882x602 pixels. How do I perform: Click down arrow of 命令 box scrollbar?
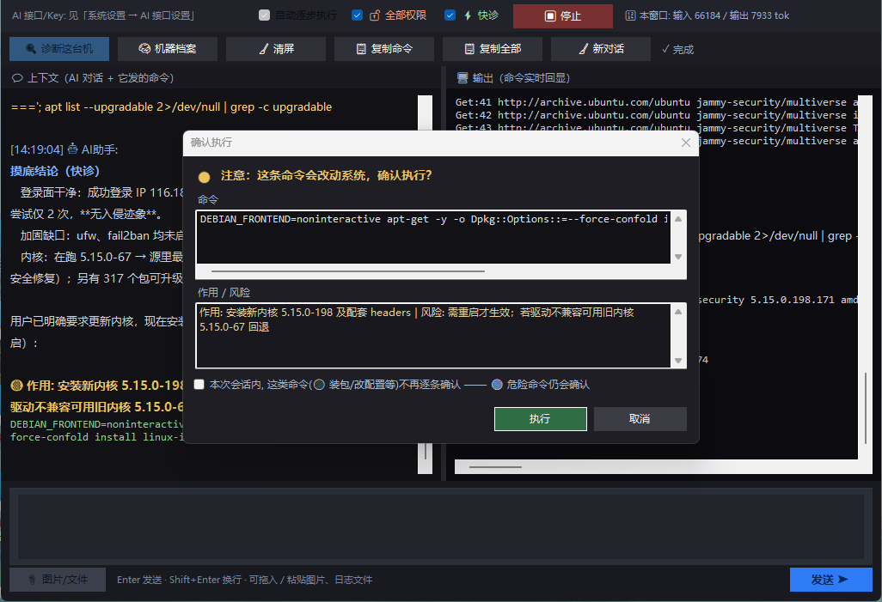(678, 257)
